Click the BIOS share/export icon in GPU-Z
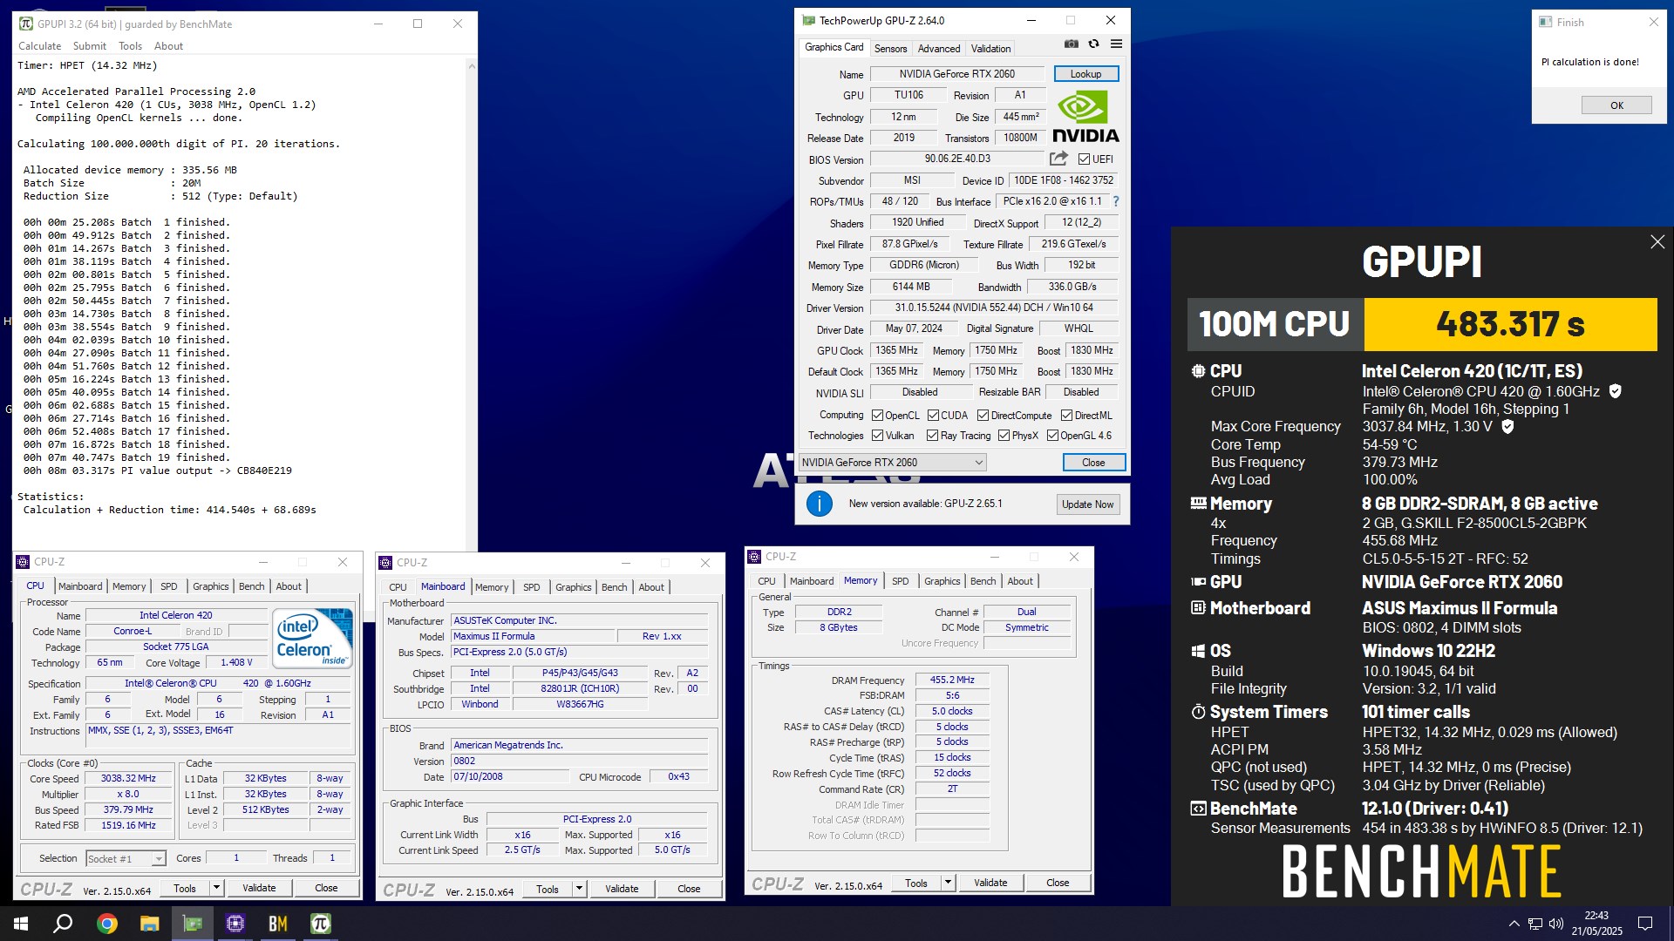Viewport: 1674px width, 941px height. pos(1058,159)
